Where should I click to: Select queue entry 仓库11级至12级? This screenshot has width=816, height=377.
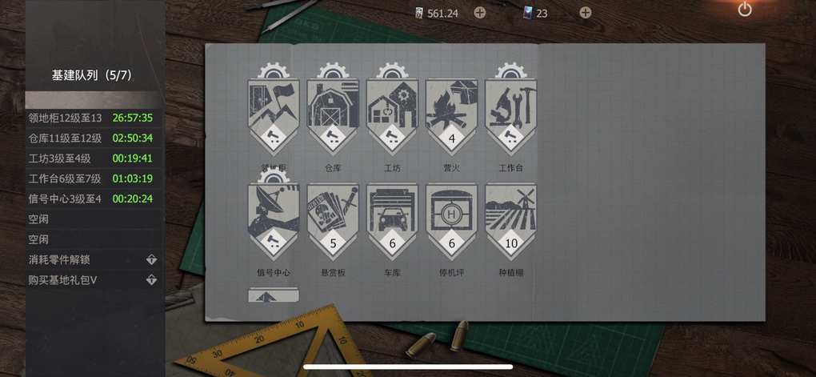94,138
